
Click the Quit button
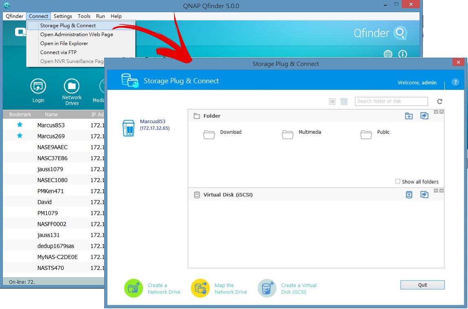coord(422,285)
